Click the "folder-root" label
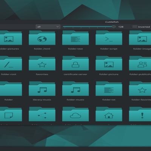This screenshot has height=151, width=151. coord(9,74)
